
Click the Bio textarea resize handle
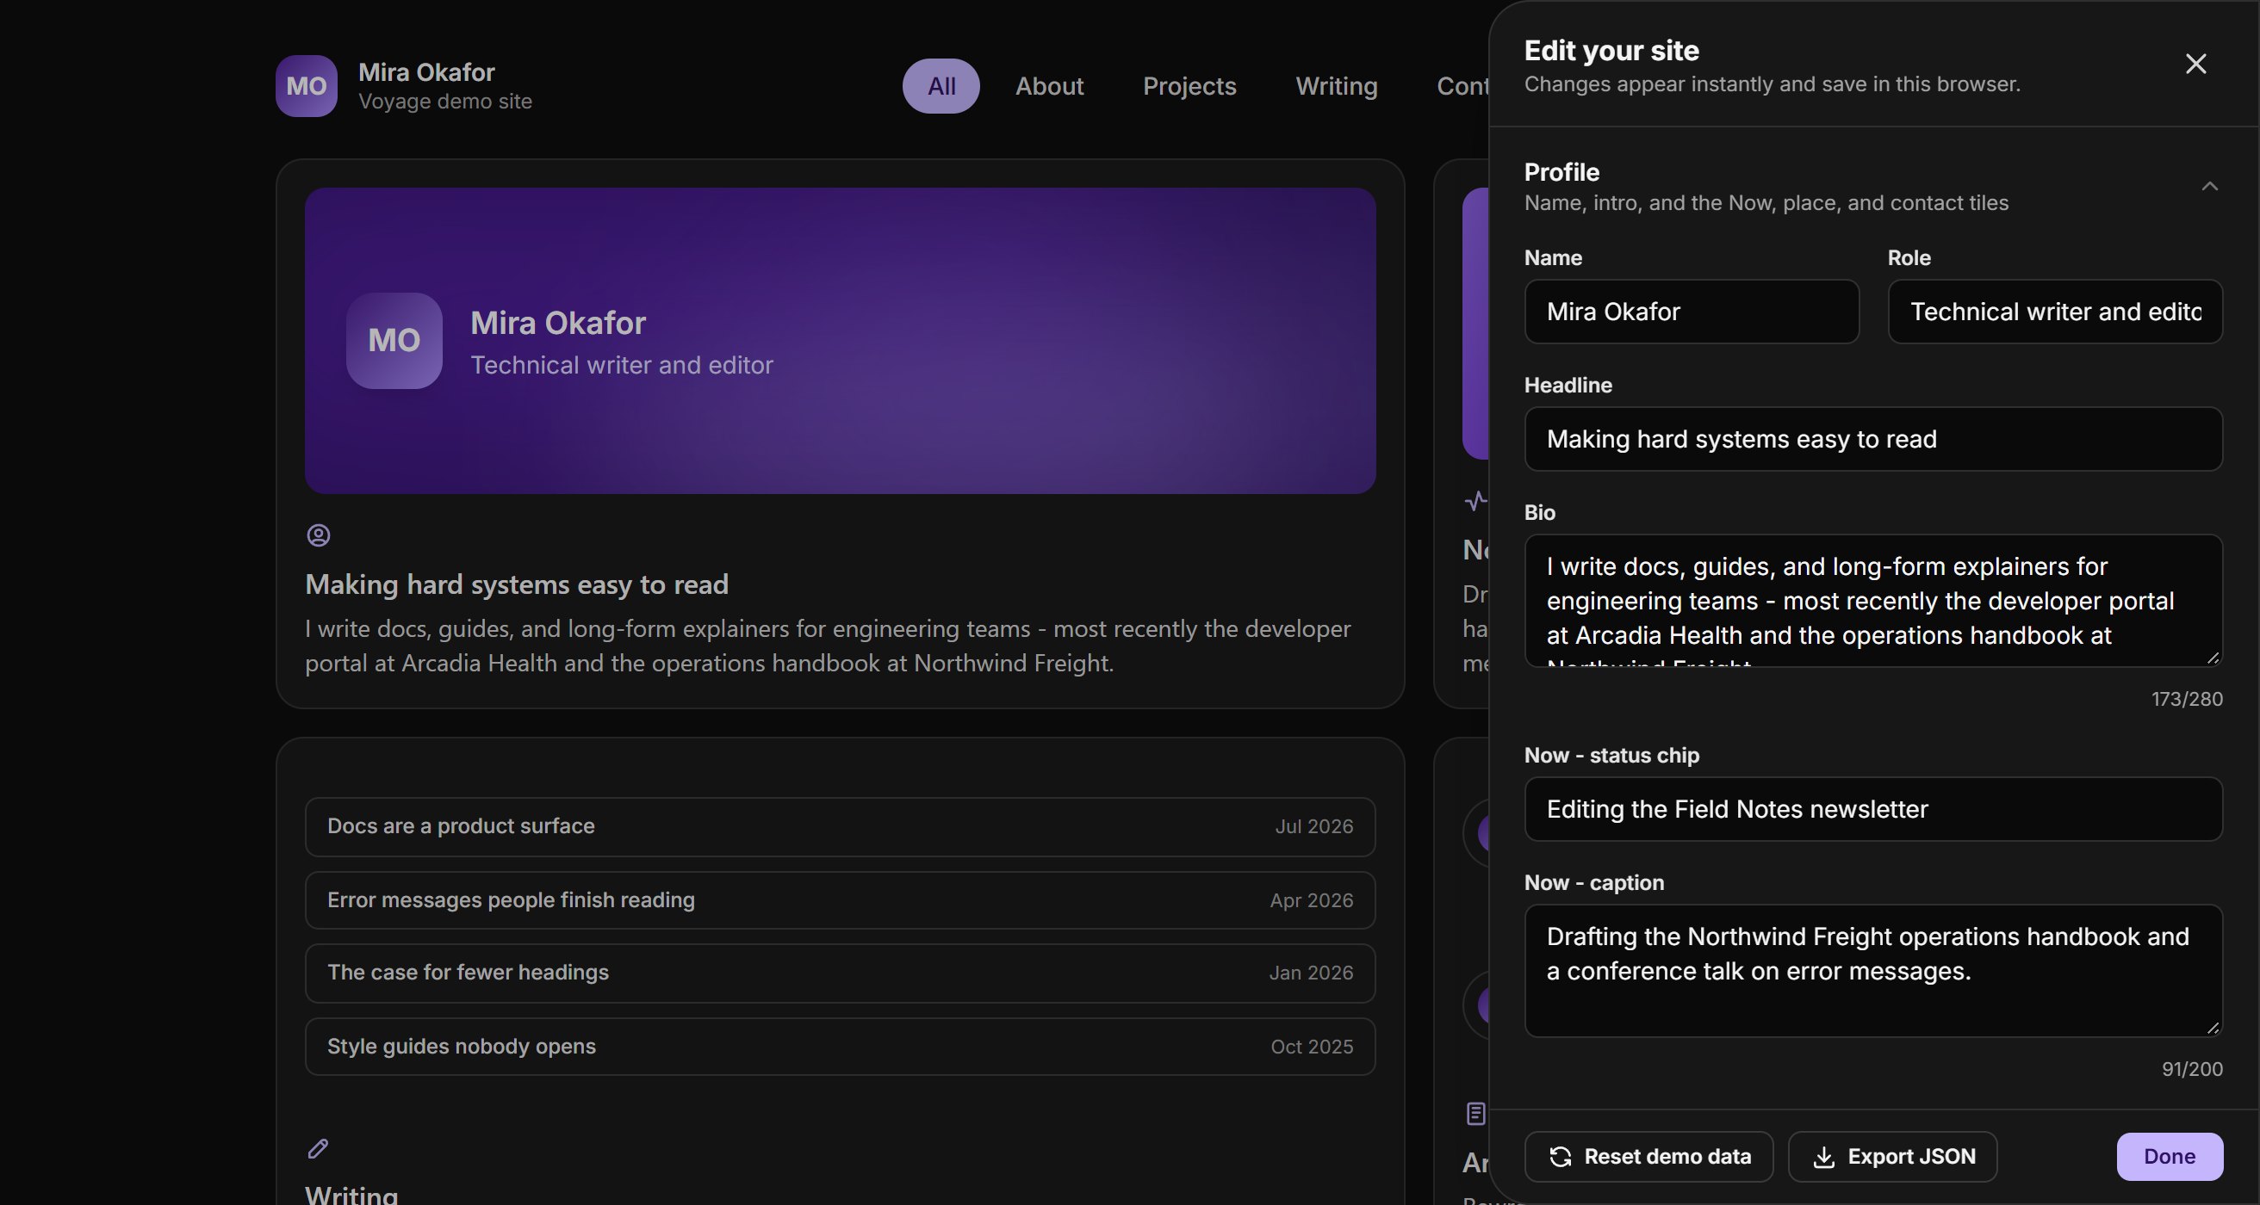2213,657
